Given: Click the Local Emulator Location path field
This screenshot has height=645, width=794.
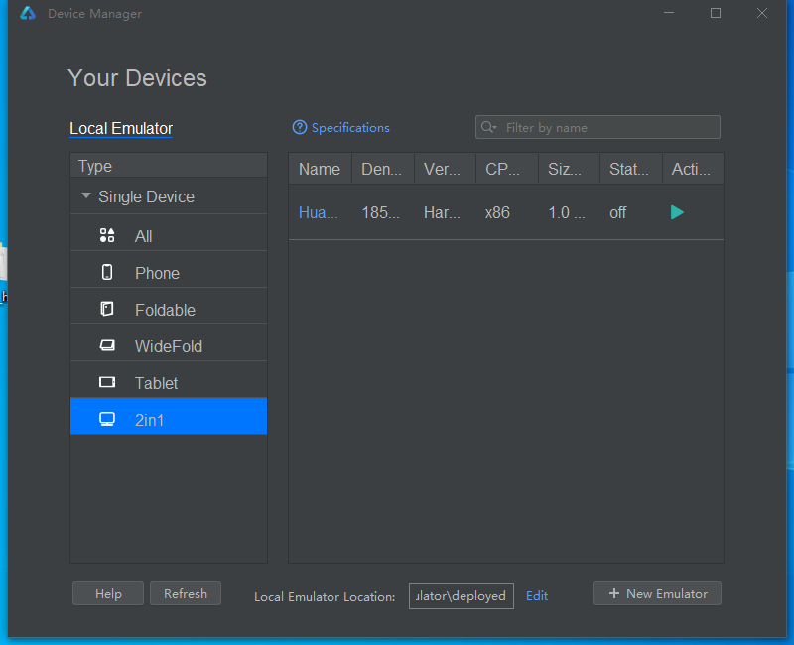Looking at the screenshot, I should point(462,596).
